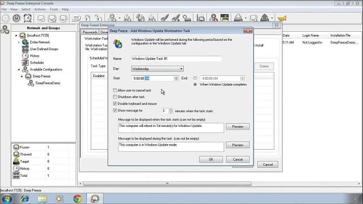Click the Thawed bear status icon
Image resolution: width=363 pixels, height=204 pixels.
(16, 154)
